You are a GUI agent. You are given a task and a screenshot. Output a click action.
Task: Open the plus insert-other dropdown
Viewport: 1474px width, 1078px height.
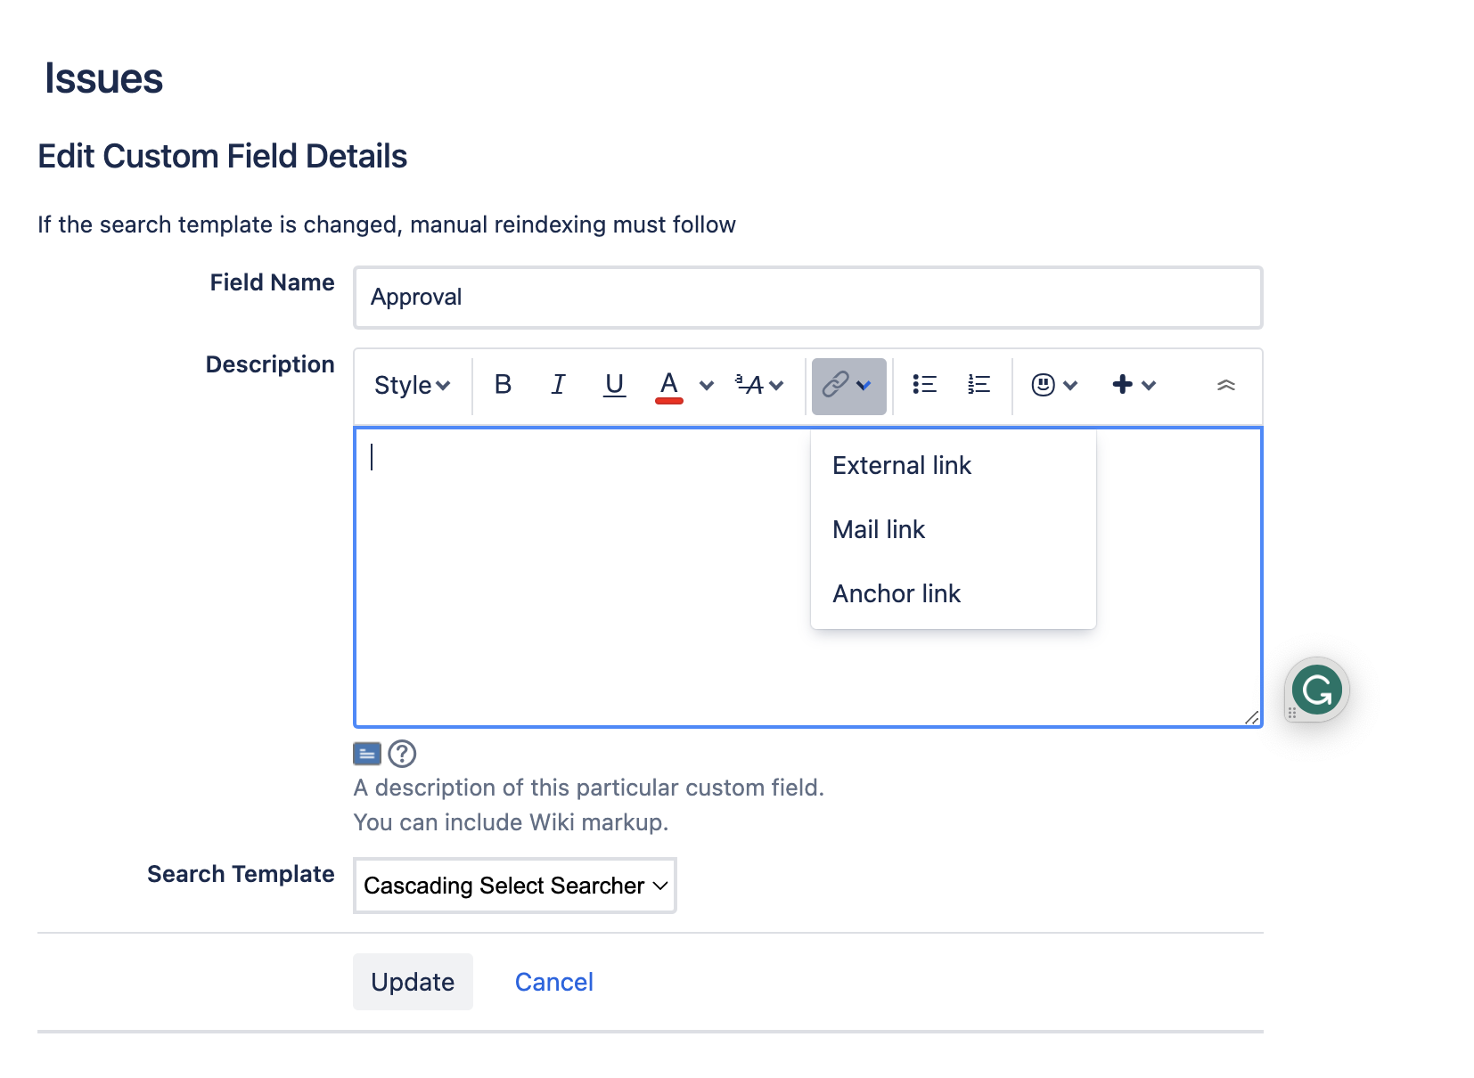tap(1134, 385)
